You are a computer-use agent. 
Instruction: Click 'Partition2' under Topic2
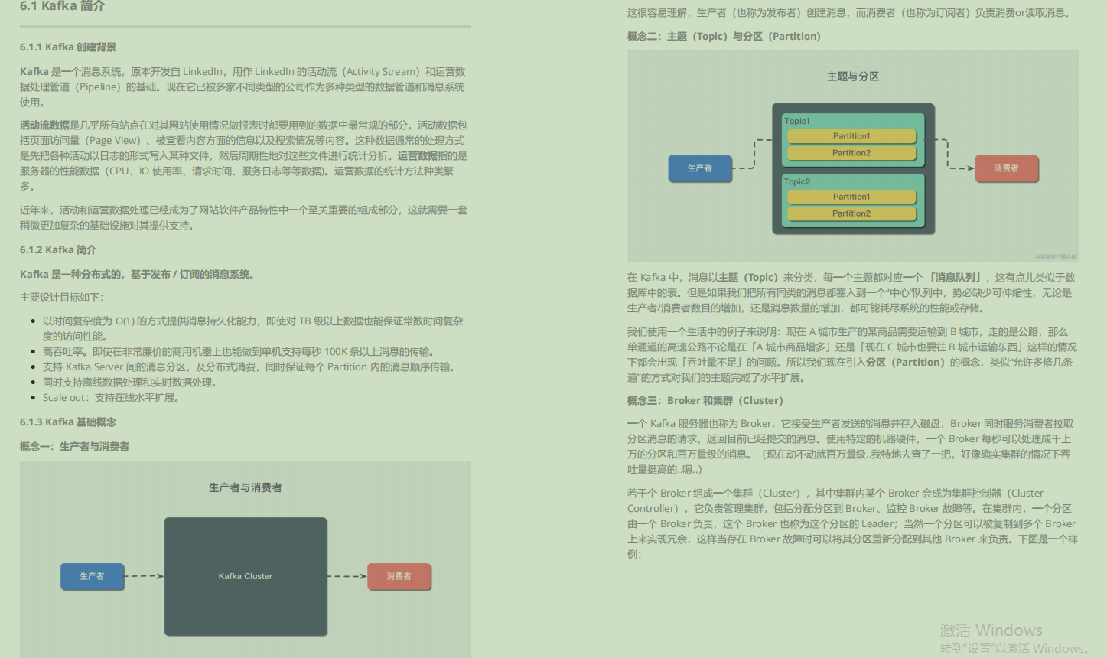tap(851, 213)
